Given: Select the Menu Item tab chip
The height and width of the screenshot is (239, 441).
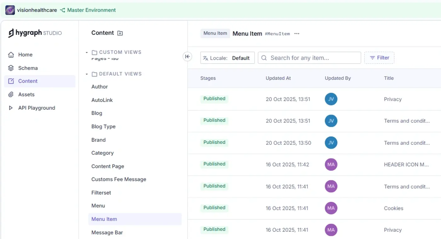Looking at the screenshot, I should pos(215,33).
